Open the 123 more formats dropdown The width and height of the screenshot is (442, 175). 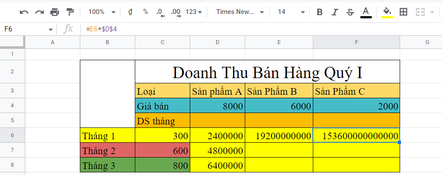(x=194, y=12)
